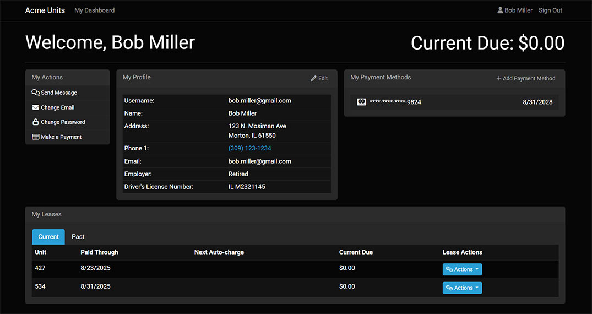Click the Lease Actions column header
This screenshot has width=592, height=314.
(462, 252)
